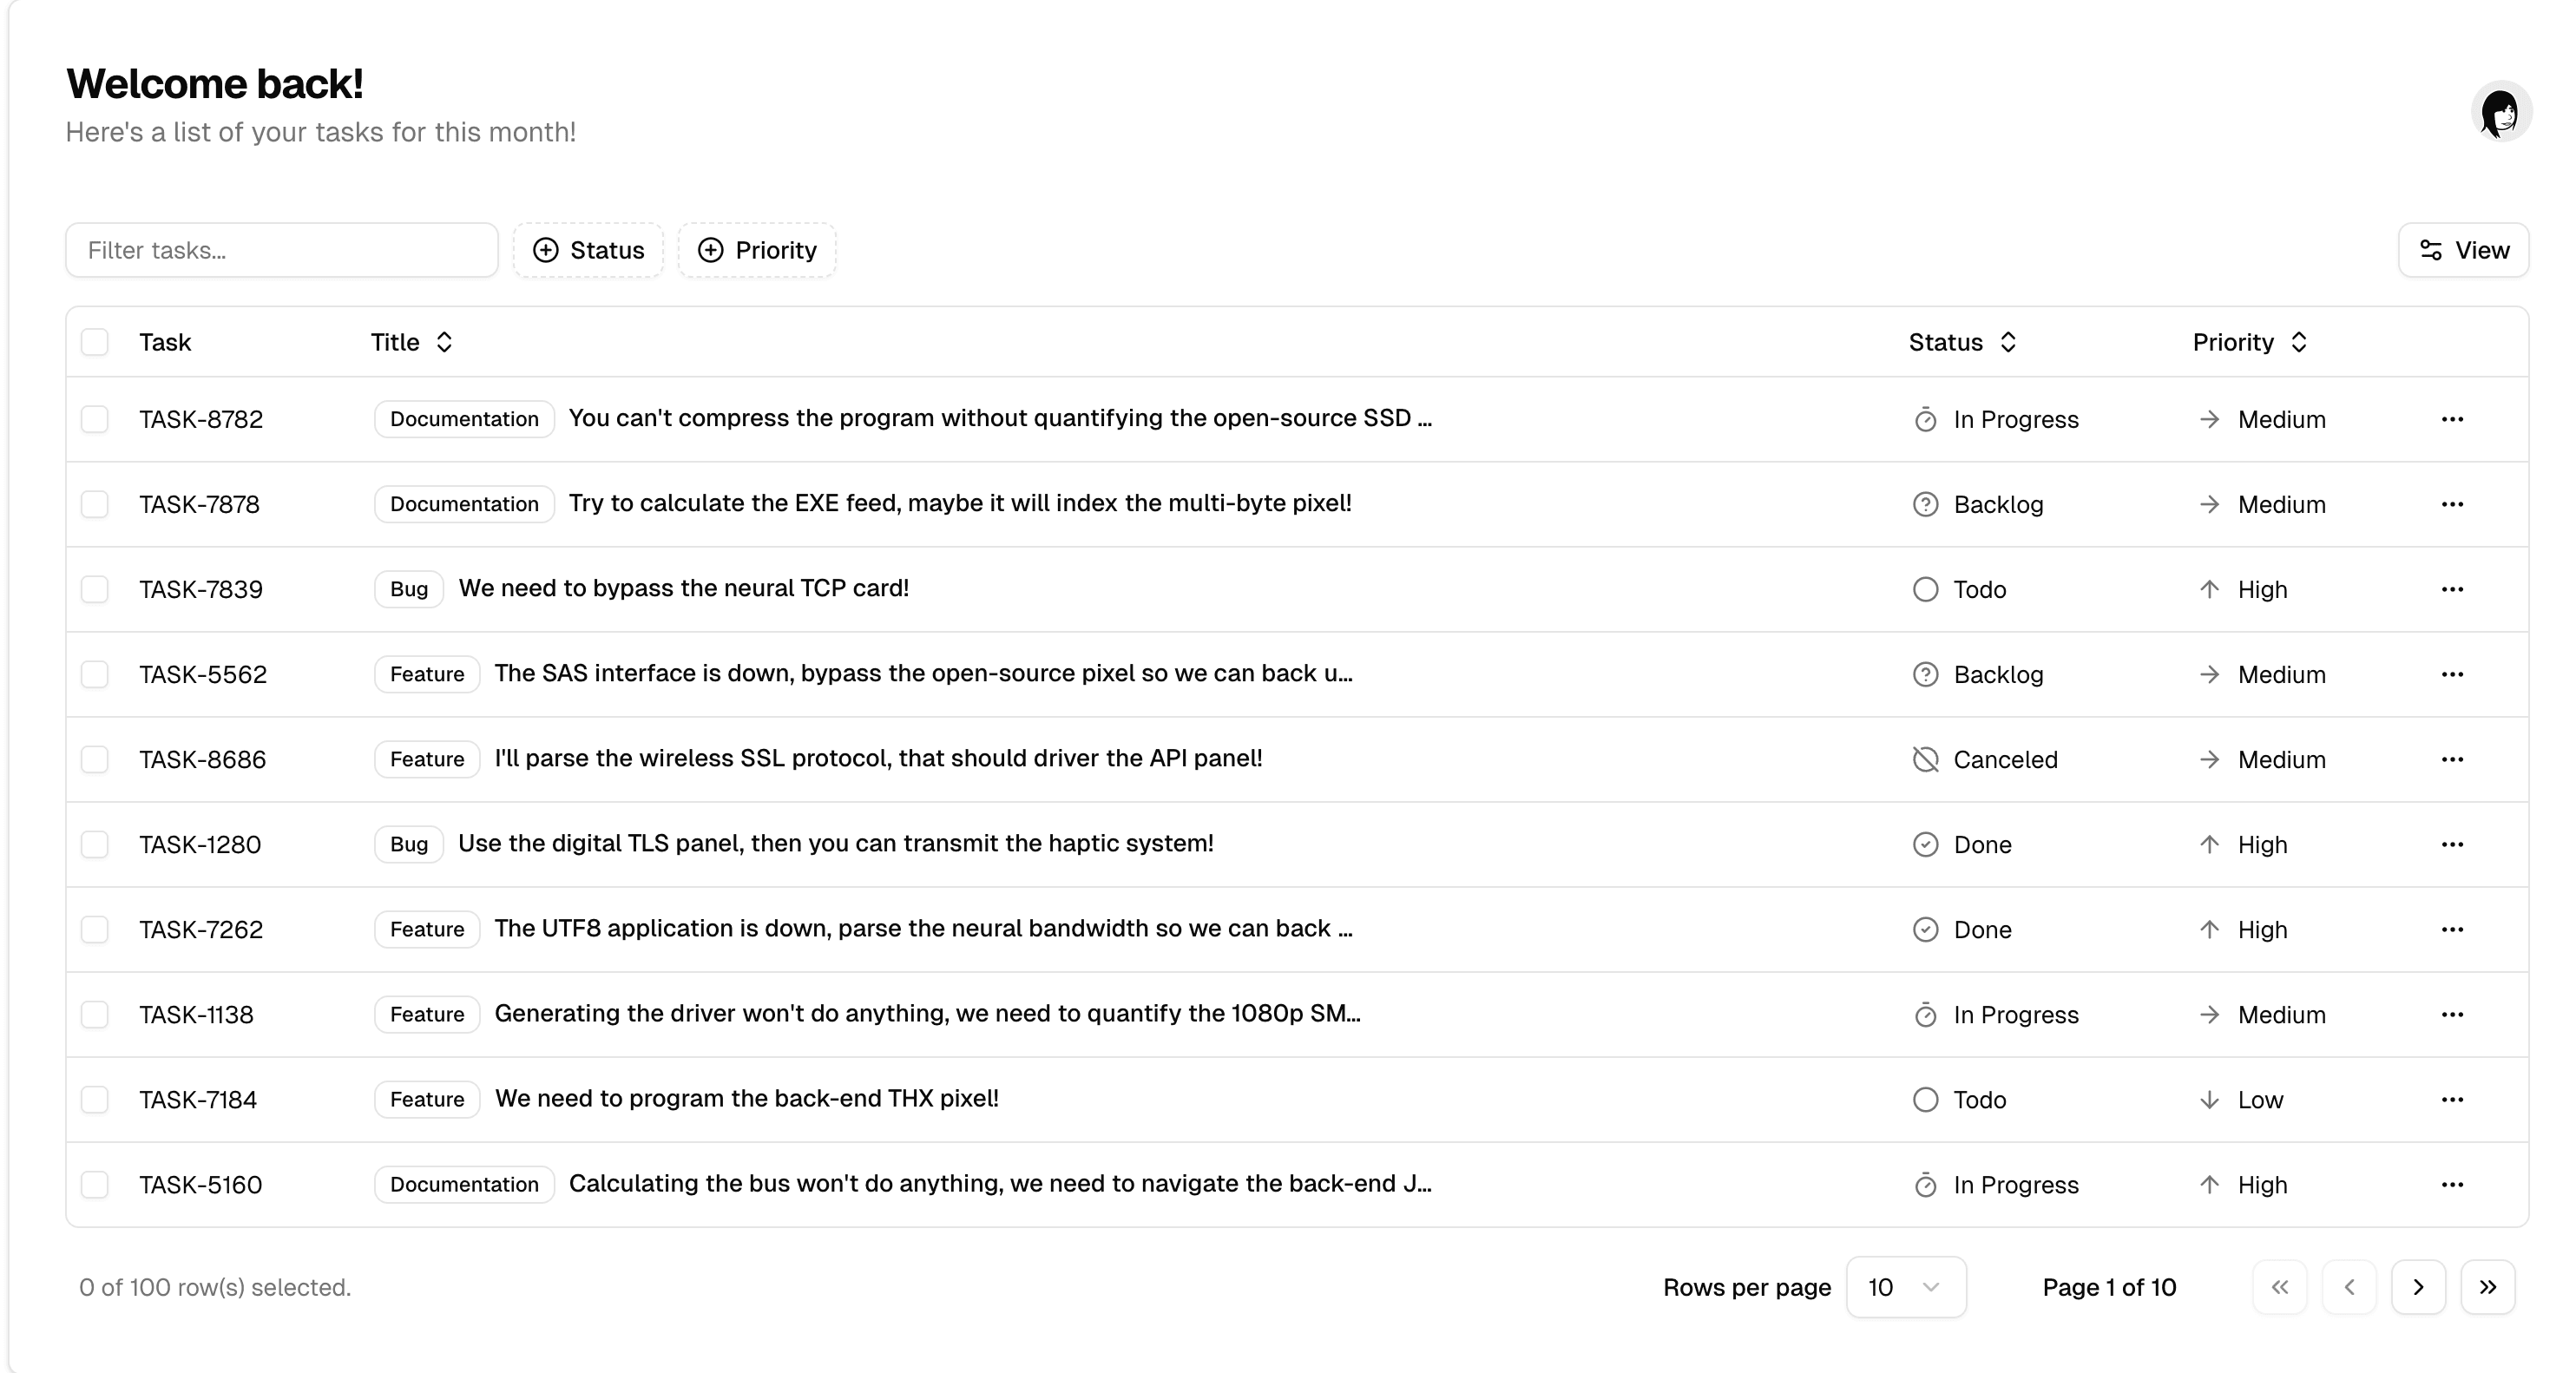Open the Priority filter dropdown

click(x=757, y=250)
